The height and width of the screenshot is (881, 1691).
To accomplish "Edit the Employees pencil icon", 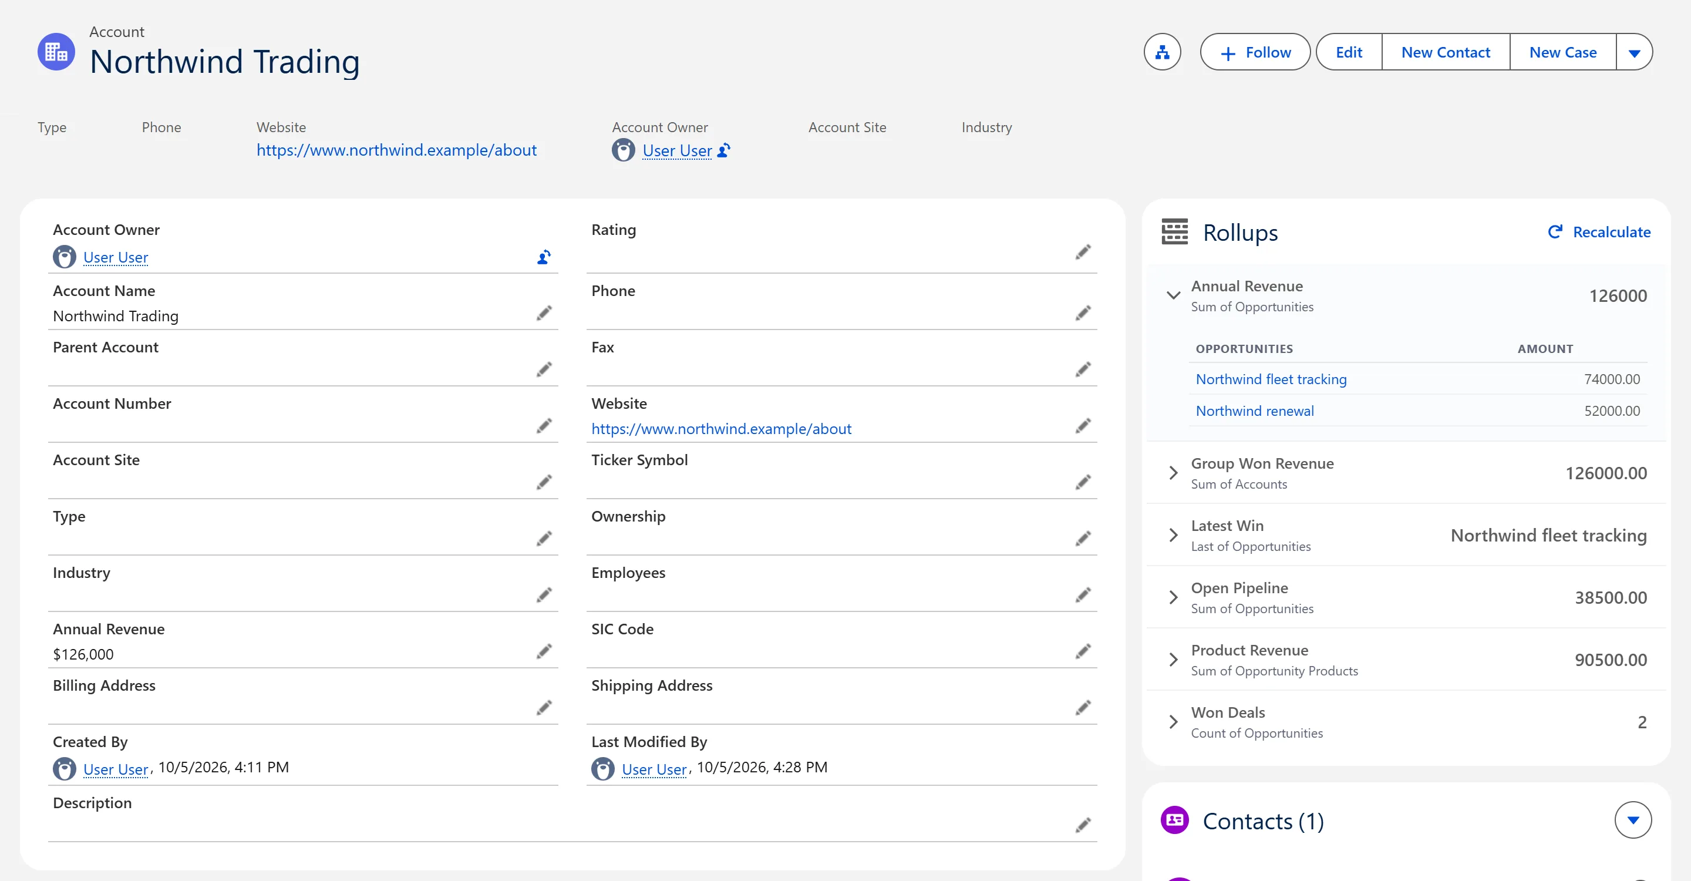I will (1083, 596).
